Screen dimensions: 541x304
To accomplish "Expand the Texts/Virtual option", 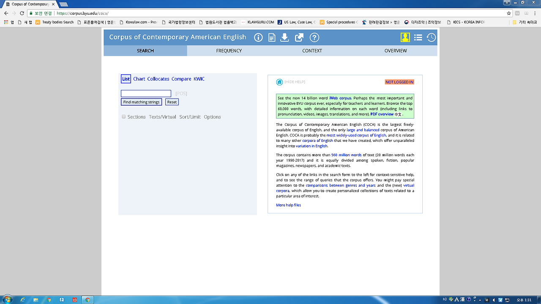I will click(162, 117).
